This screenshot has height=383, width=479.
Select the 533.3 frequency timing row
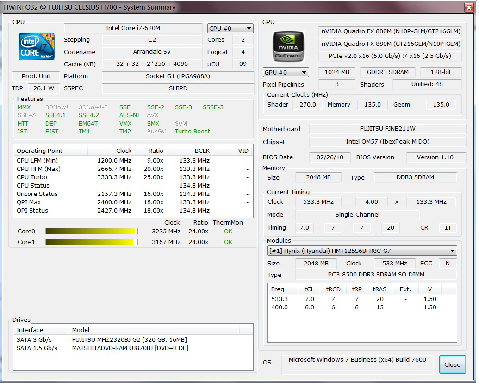coord(362,299)
